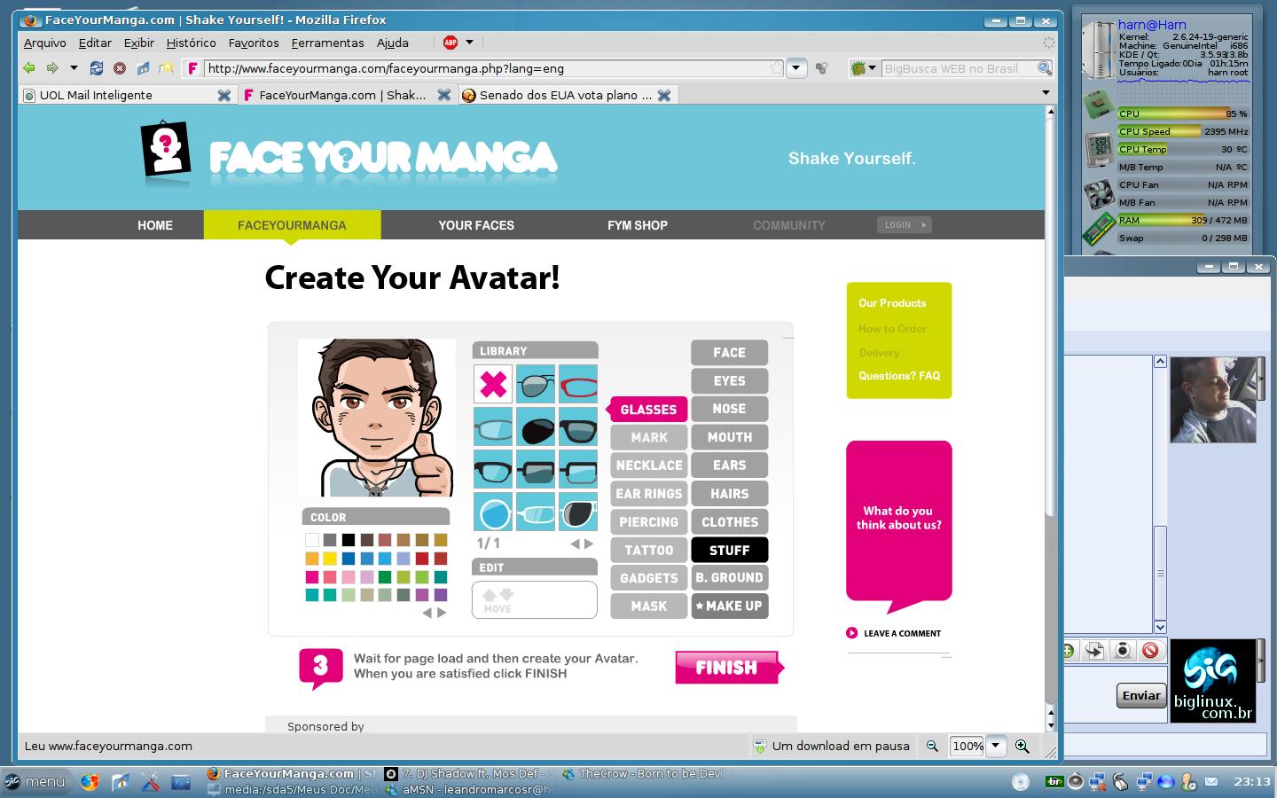Pick the aviator sunglasses in the library

point(536,384)
